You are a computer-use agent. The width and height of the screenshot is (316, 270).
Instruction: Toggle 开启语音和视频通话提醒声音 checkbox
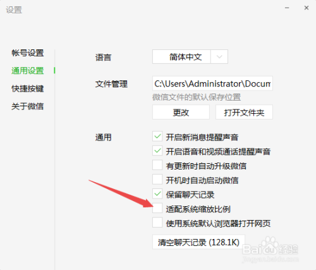point(157,150)
